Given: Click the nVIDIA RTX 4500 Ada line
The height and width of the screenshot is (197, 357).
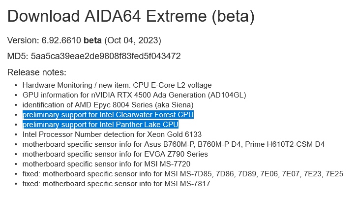Looking at the screenshot, I should coord(134,95).
